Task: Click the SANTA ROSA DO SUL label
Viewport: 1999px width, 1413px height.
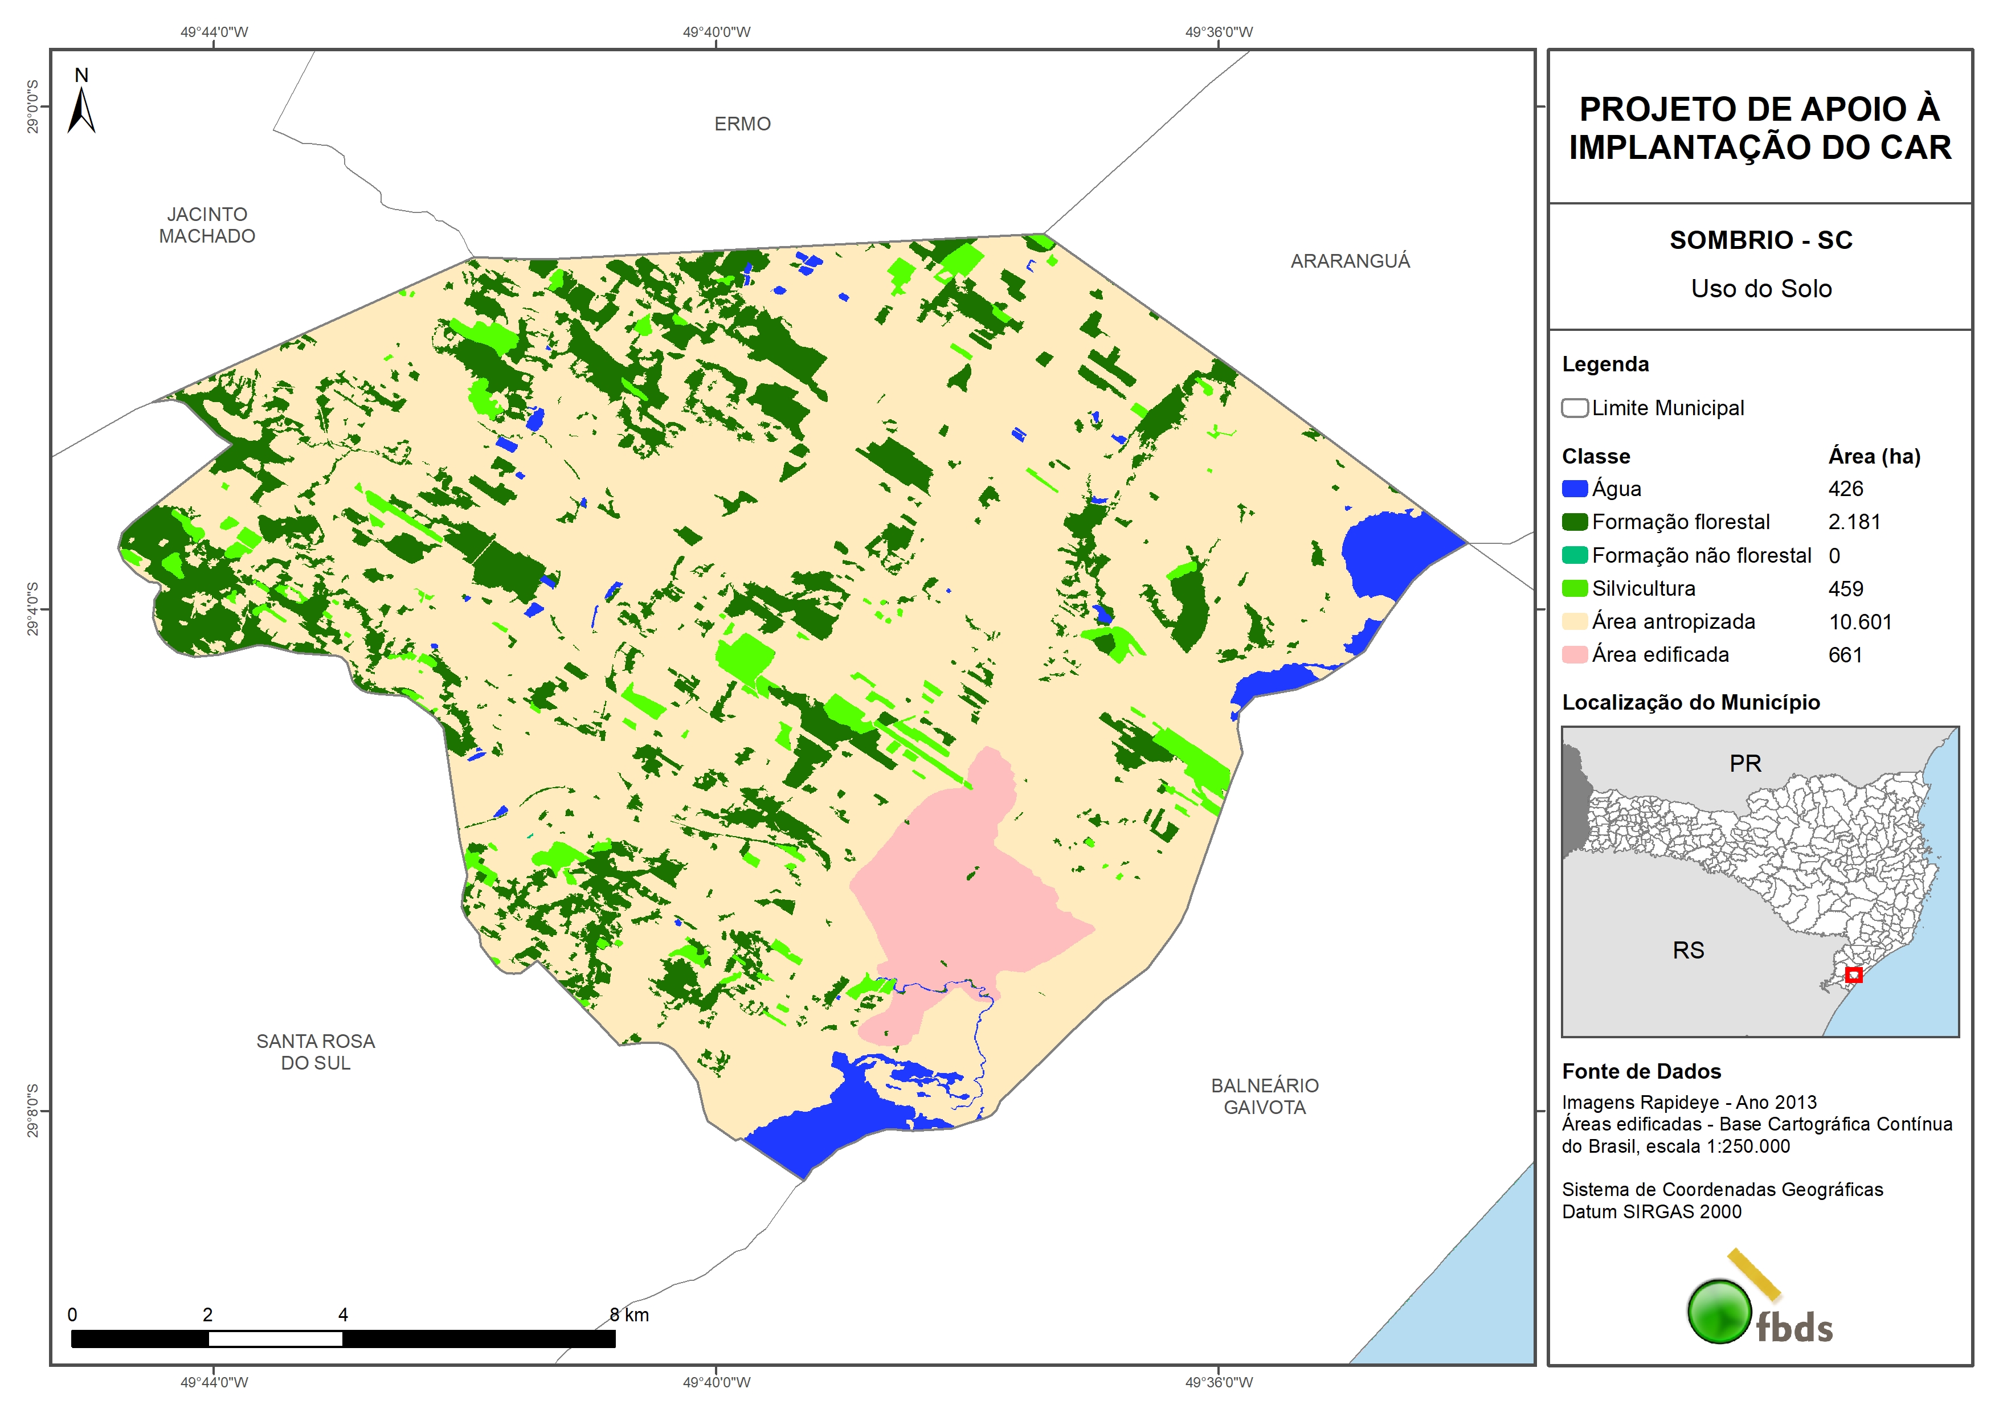Action: (x=315, y=1052)
